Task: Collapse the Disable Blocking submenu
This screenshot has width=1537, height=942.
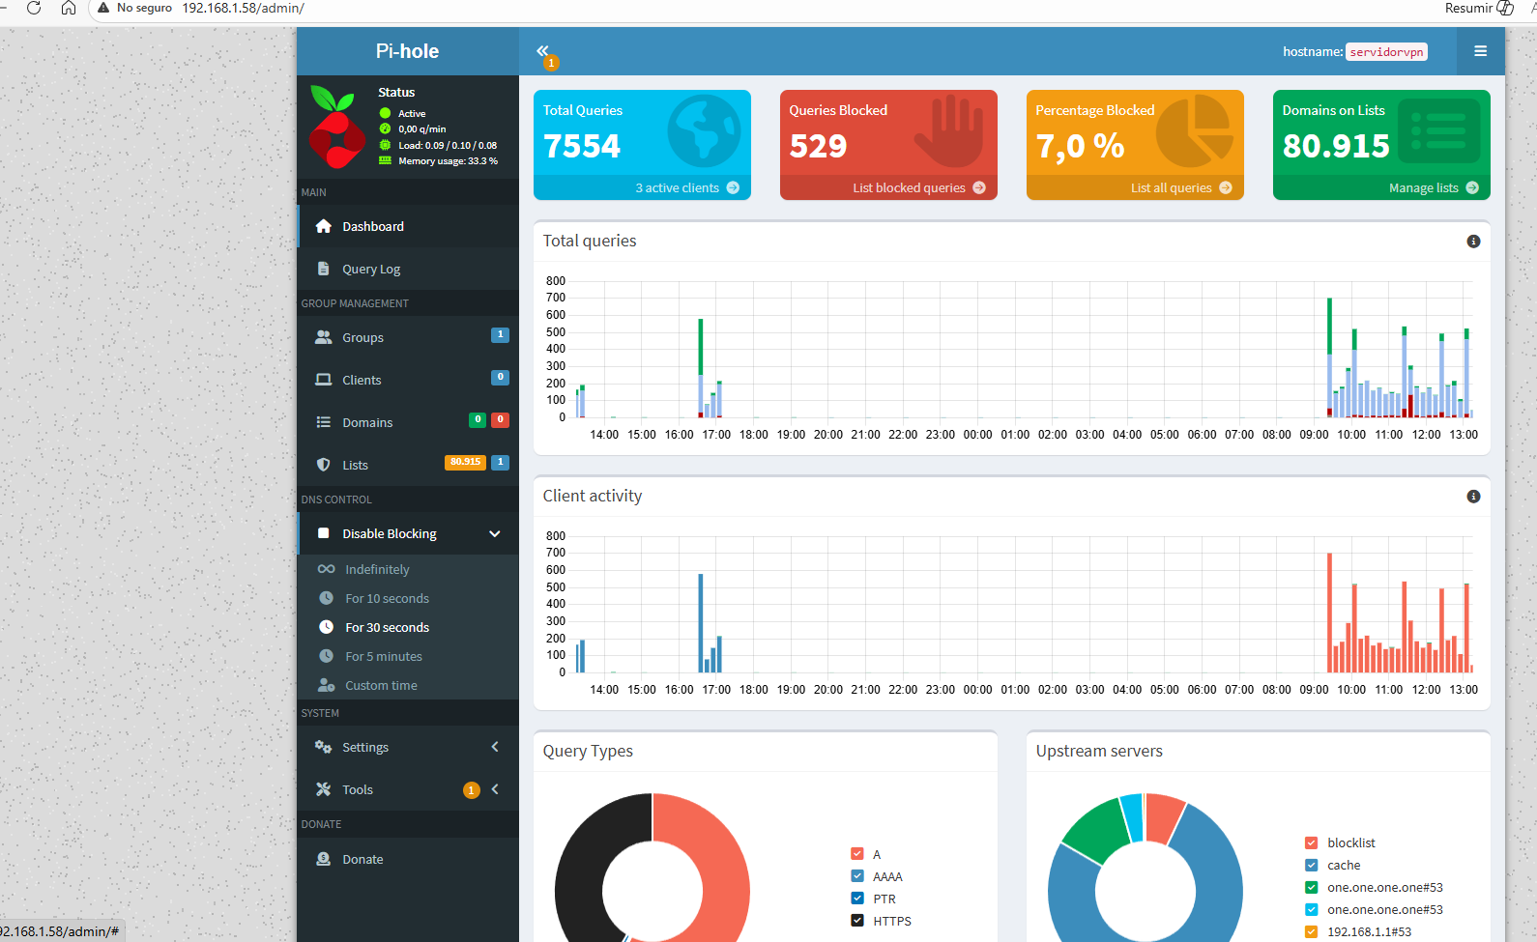Action: [494, 534]
